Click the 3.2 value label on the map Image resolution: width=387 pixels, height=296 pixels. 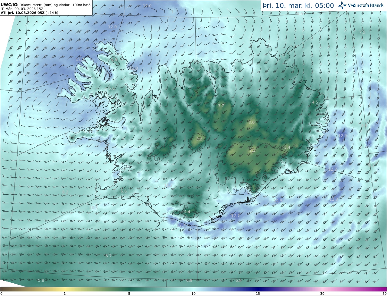(199, 139)
